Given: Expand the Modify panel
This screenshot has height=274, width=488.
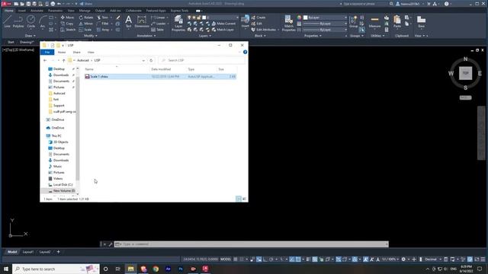Looking at the screenshot, I should point(90,36).
